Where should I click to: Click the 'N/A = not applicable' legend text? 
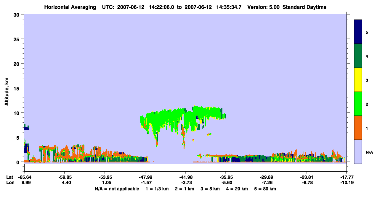117,189
